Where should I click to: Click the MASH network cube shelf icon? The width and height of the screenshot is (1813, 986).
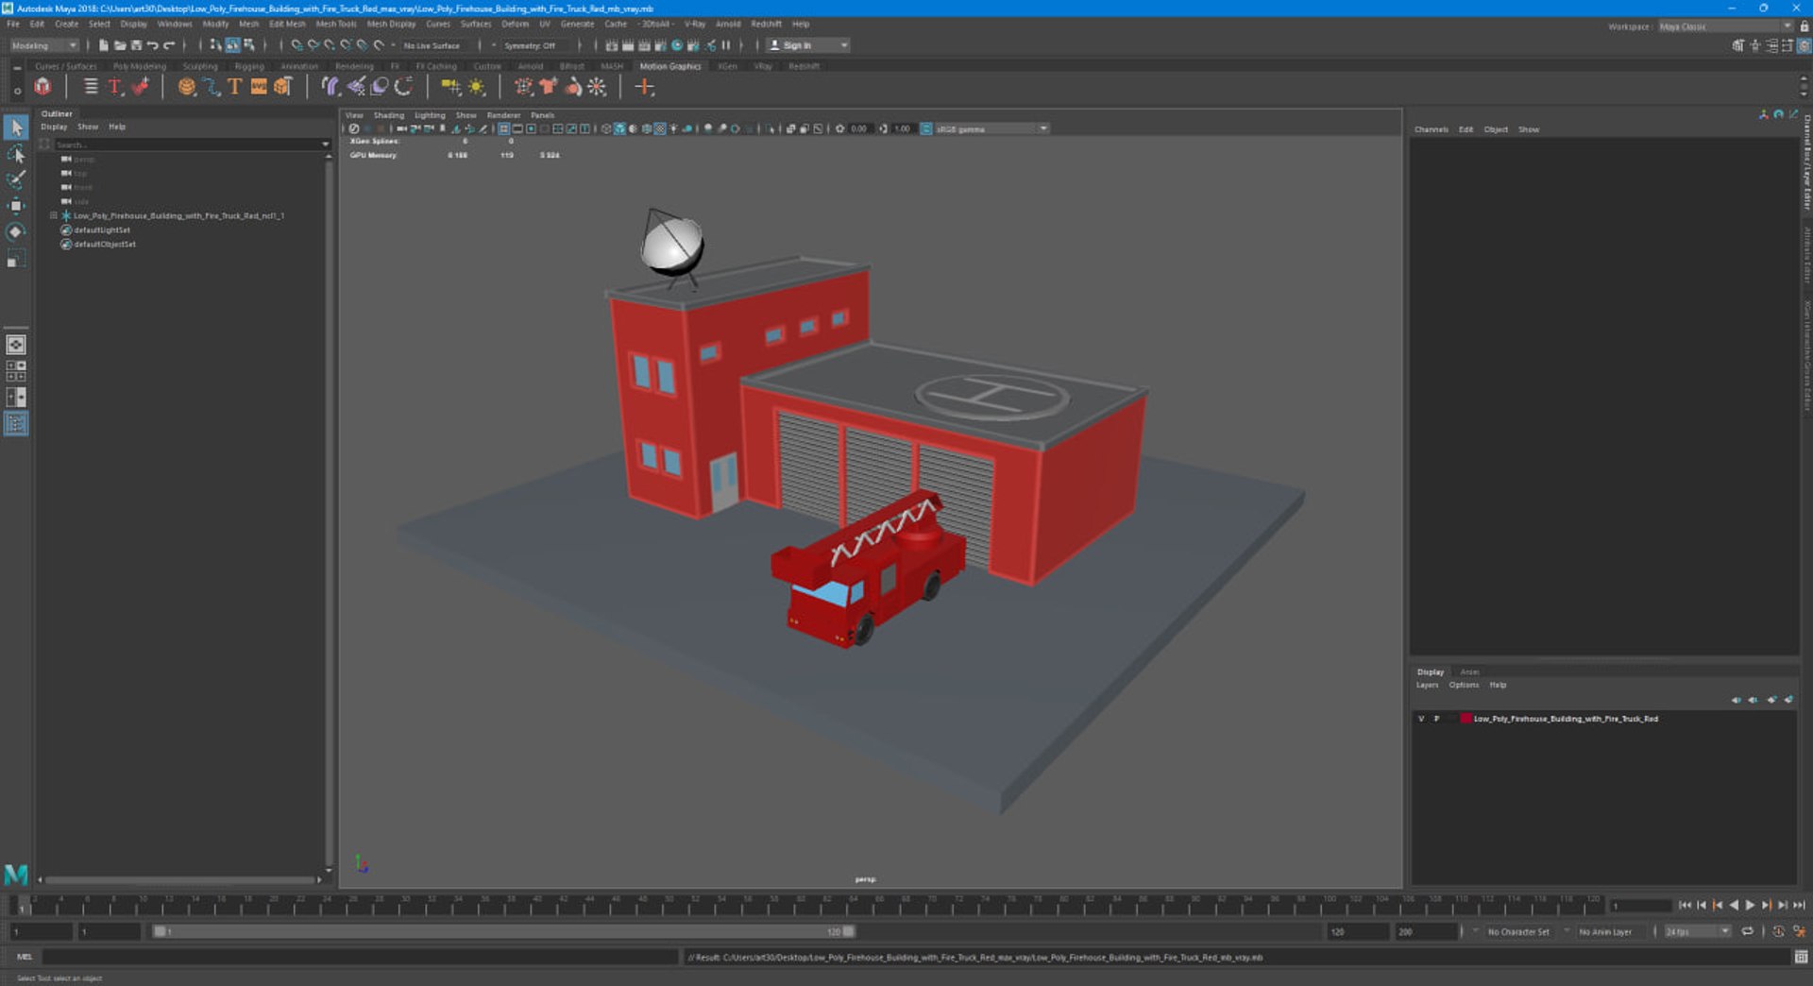click(x=42, y=87)
